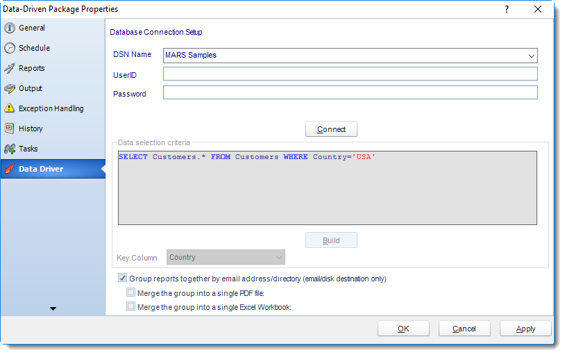This screenshot has width=565, height=355.
Task: Click the Connect button
Action: pyautogui.click(x=331, y=129)
